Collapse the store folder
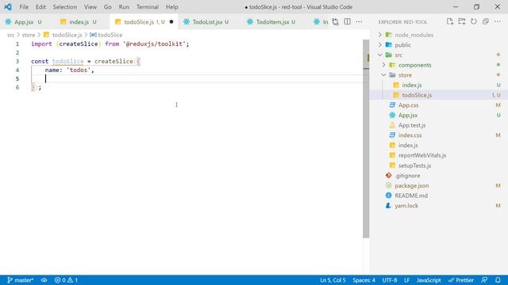This screenshot has height=285, width=508. point(405,75)
